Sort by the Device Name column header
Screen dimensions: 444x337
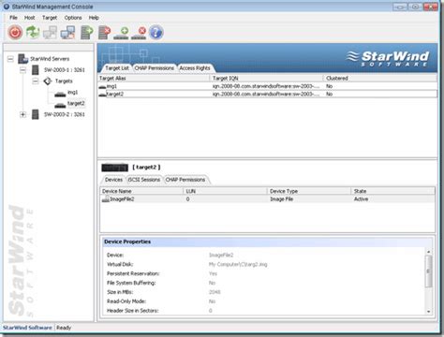click(x=141, y=191)
